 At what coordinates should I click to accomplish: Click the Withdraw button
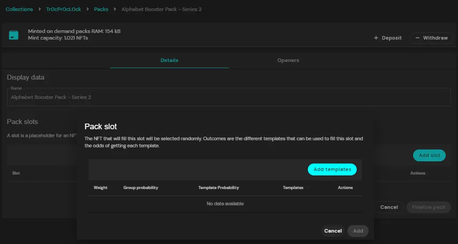pyautogui.click(x=432, y=38)
